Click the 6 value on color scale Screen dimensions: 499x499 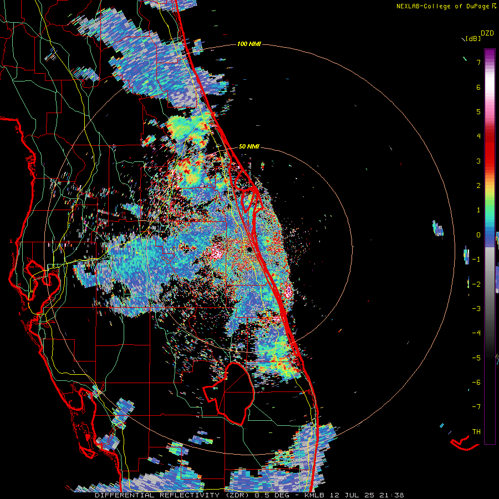point(478,87)
